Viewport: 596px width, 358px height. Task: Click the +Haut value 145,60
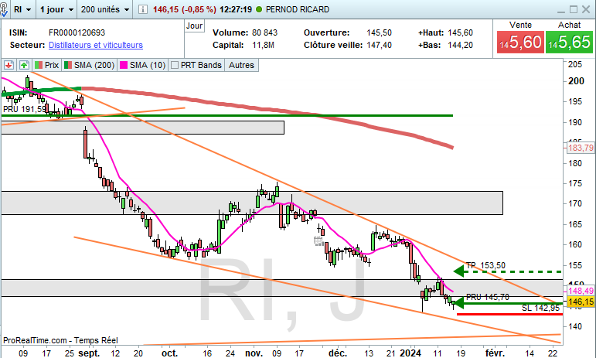coord(460,32)
